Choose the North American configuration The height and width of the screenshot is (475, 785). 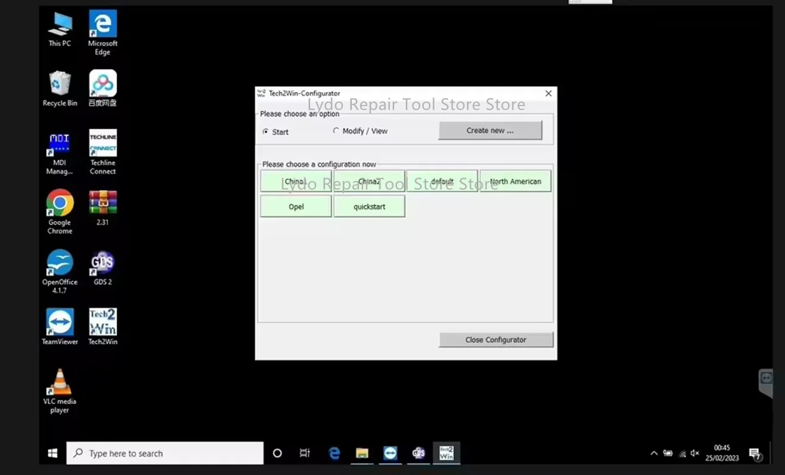click(515, 181)
